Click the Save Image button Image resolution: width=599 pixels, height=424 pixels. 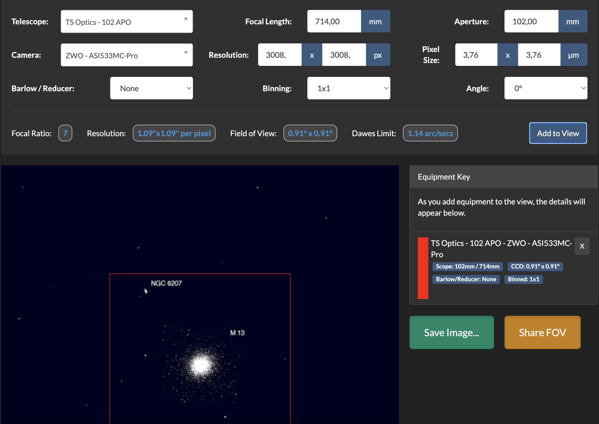point(451,332)
